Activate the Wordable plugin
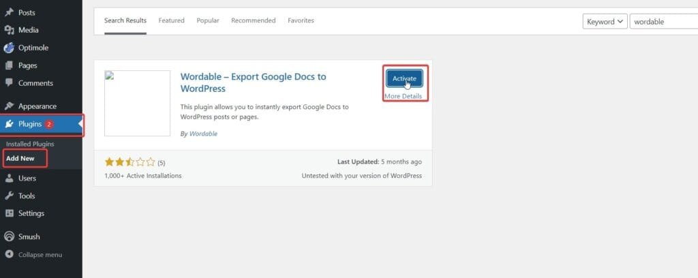The width and height of the screenshot is (698, 278). (x=404, y=78)
